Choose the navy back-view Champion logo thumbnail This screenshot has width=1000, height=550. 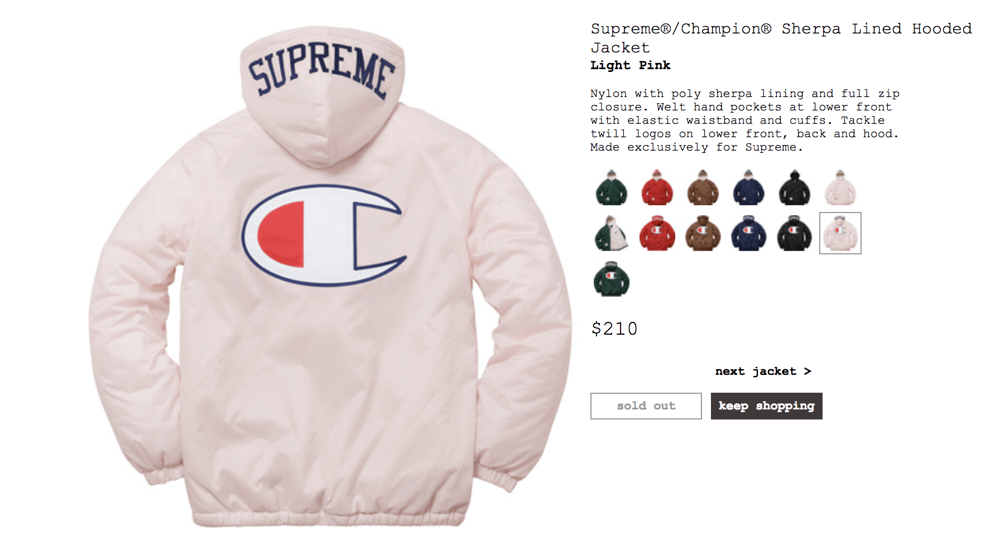click(x=749, y=233)
